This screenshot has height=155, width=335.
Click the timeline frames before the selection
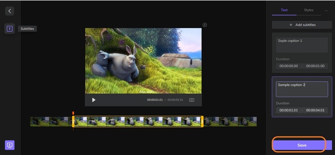(51, 121)
